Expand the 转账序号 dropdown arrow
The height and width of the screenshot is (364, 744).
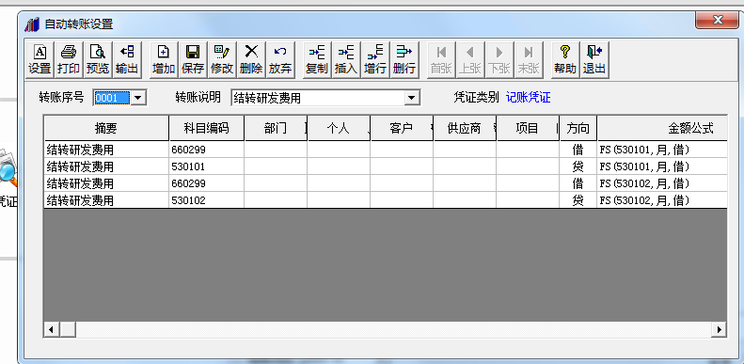pos(138,98)
